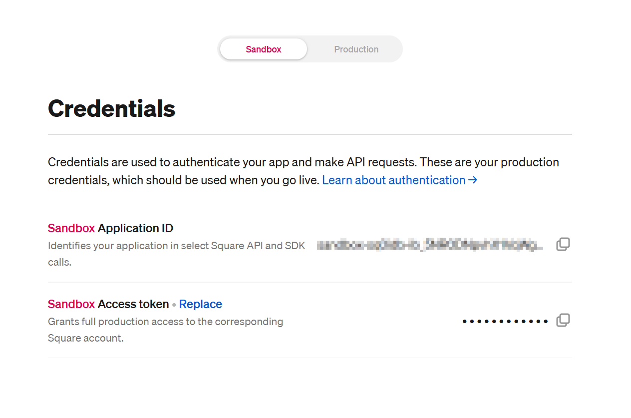Click the masked access token dots
The width and height of the screenshot is (631, 418).
[x=505, y=321]
